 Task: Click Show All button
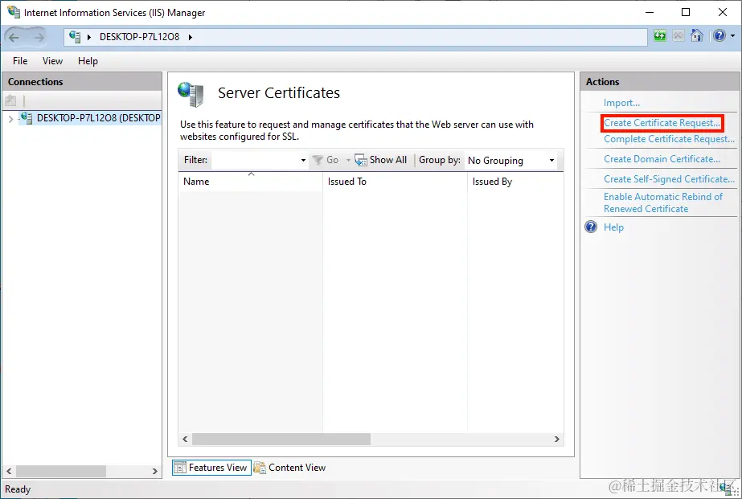(x=381, y=160)
